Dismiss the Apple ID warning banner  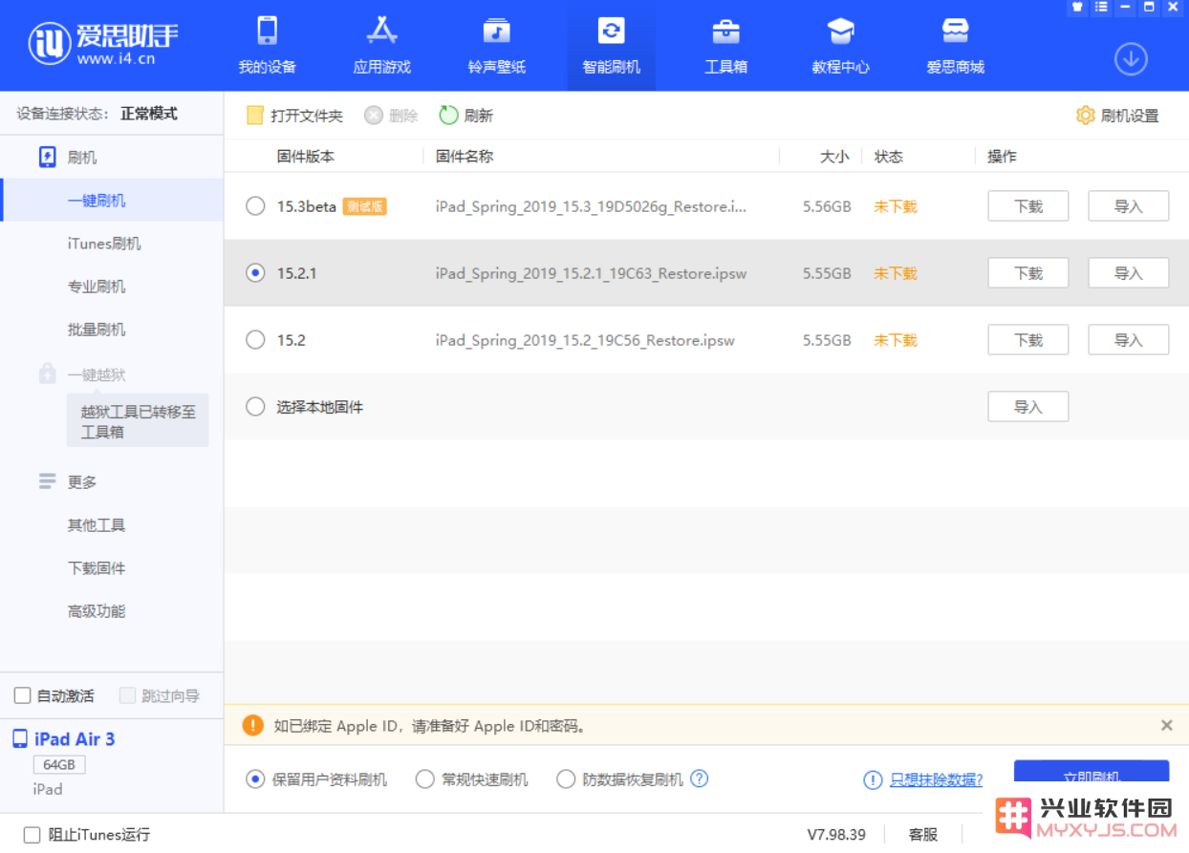pos(1166,725)
